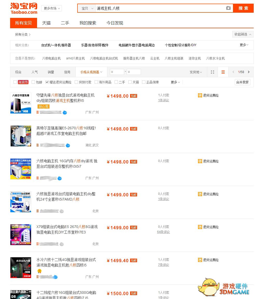Tick the 正品保障 checkbox

[x=144, y=82]
